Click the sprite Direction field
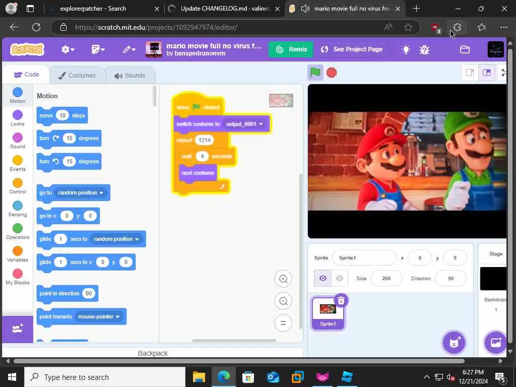This screenshot has width=516, height=387. click(451, 278)
